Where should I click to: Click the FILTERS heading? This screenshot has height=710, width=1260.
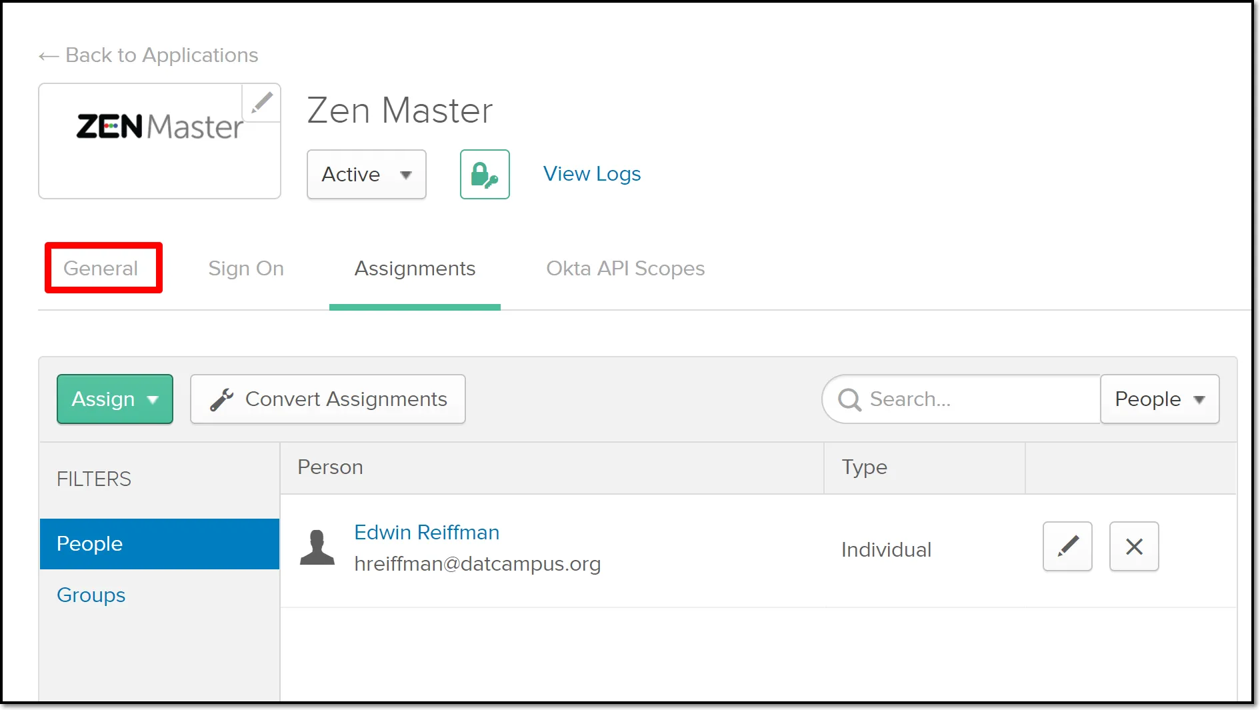pos(94,479)
